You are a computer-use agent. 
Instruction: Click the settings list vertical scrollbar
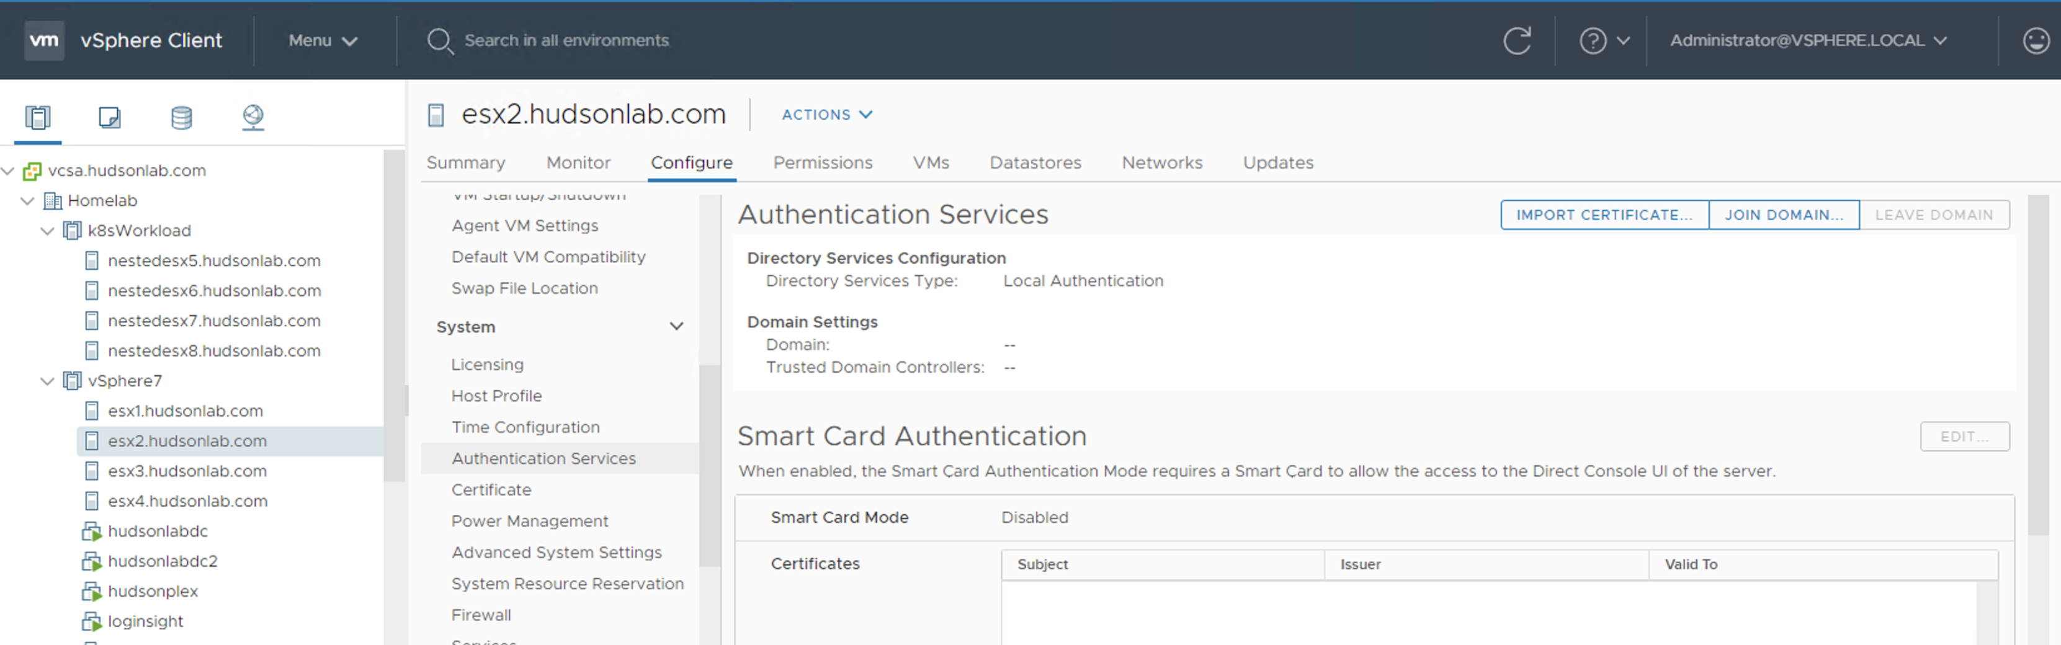(x=709, y=466)
